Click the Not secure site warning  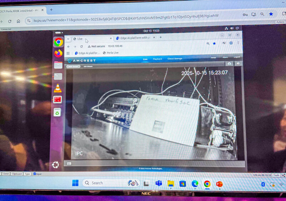coord(96,46)
